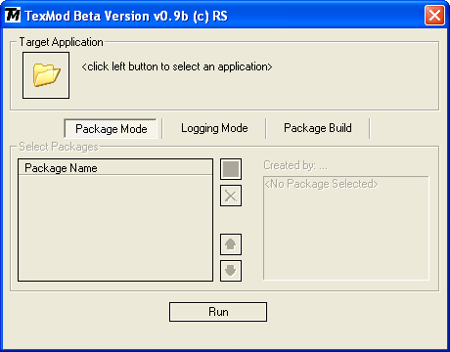Click inside the package description box
The width and height of the screenshot is (450, 352).
pos(346,228)
